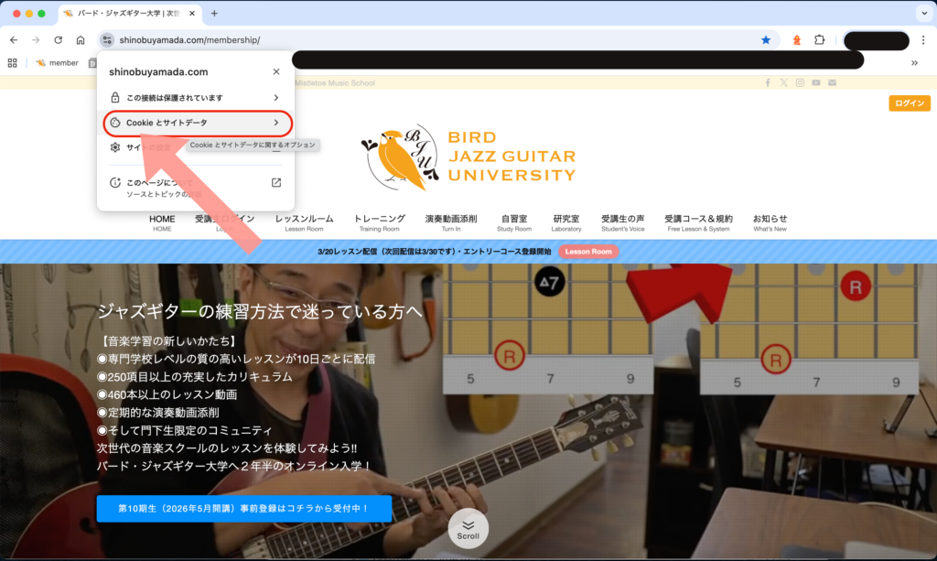This screenshot has height=561, width=937.
Task: Open the Extensions puzzle icon
Action: click(x=820, y=40)
